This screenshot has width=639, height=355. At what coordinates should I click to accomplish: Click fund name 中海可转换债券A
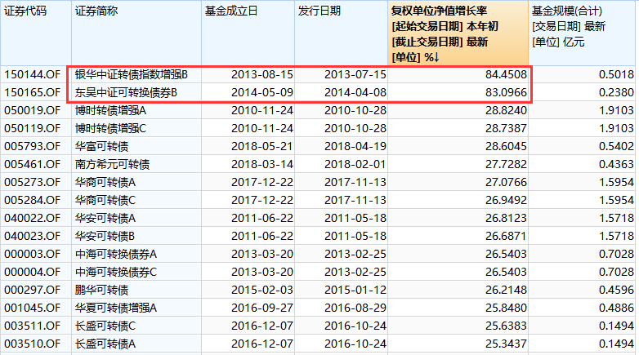tap(116, 254)
